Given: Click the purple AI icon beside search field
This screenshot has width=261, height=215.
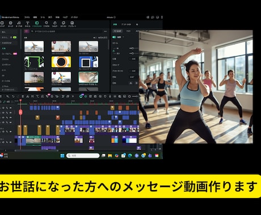Looking at the screenshot, I should point(27,31).
